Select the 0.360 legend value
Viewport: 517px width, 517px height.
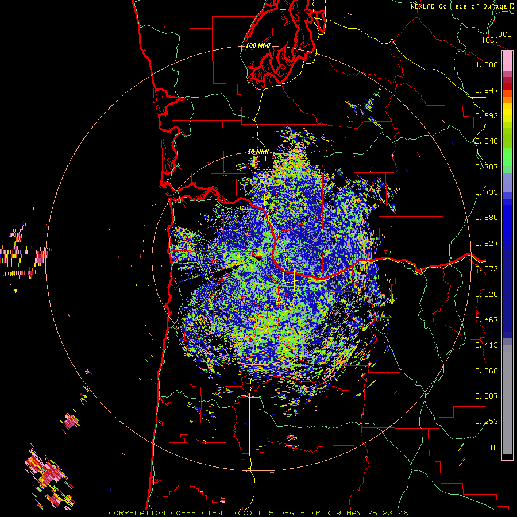(x=487, y=371)
